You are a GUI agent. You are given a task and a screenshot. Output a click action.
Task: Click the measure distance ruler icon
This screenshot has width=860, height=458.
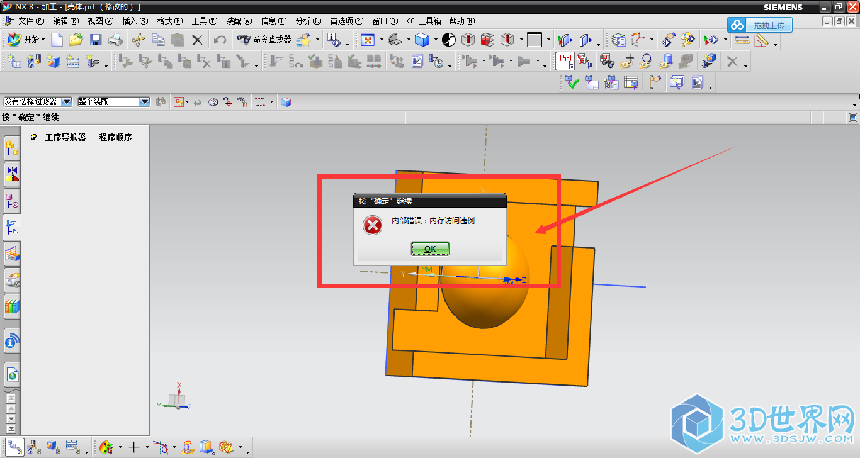[x=742, y=40]
